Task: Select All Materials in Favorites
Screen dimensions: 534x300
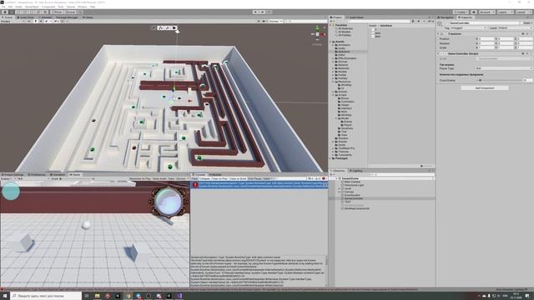Action: point(345,28)
